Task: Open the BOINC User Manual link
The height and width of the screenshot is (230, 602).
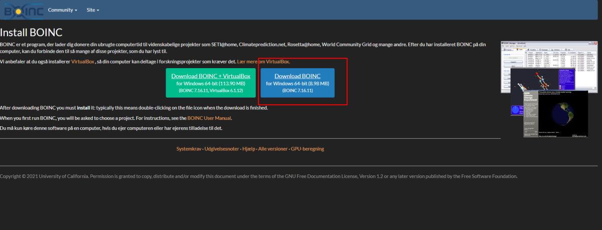Action: (x=209, y=118)
